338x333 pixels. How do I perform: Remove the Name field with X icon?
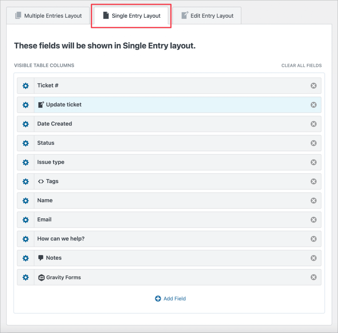(x=314, y=201)
